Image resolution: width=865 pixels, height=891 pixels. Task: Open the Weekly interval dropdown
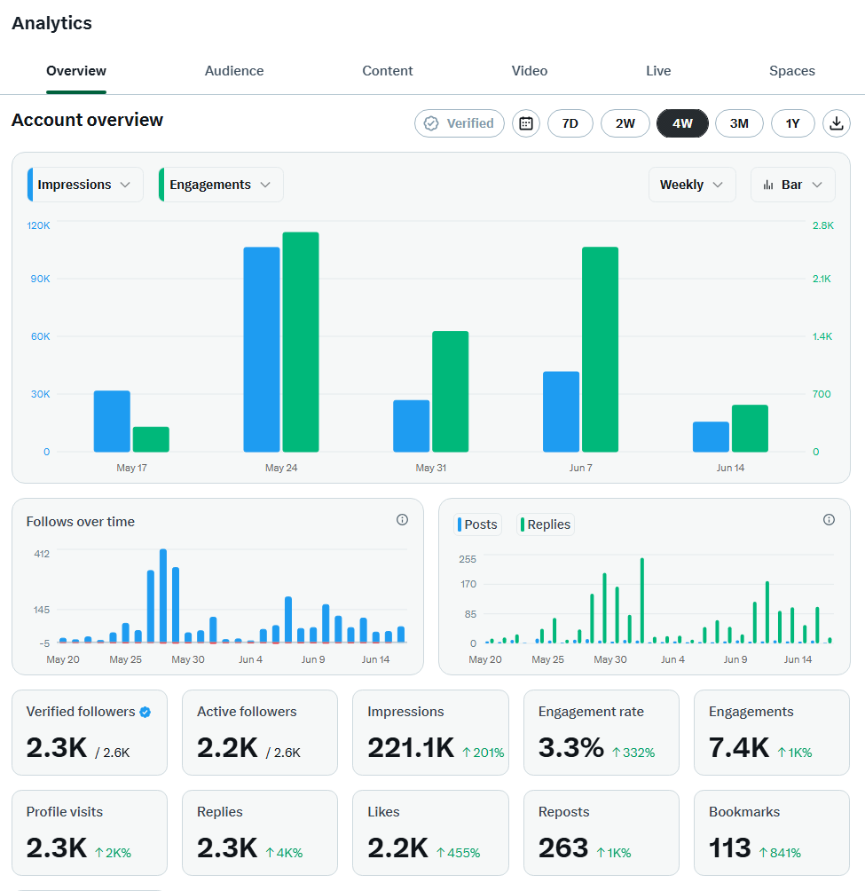pyautogui.click(x=692, y=185)
